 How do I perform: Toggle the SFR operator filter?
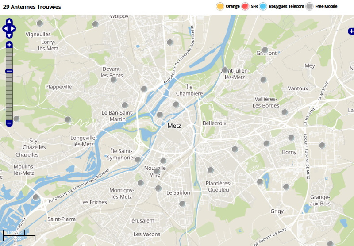pyautogui.click(x=246, y=6)
